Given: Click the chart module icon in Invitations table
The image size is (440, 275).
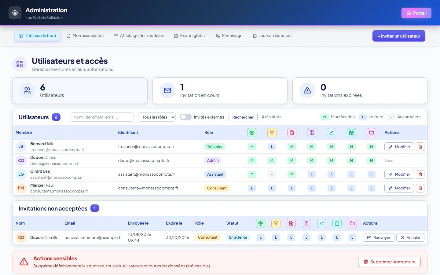Looking at the screenshot, I should pyautogui.click(x=322, y=223).
